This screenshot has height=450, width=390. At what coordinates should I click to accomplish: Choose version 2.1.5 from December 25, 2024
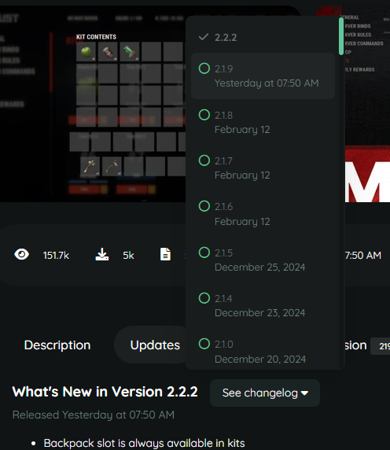pyautogui.click(x=263, y=260)
